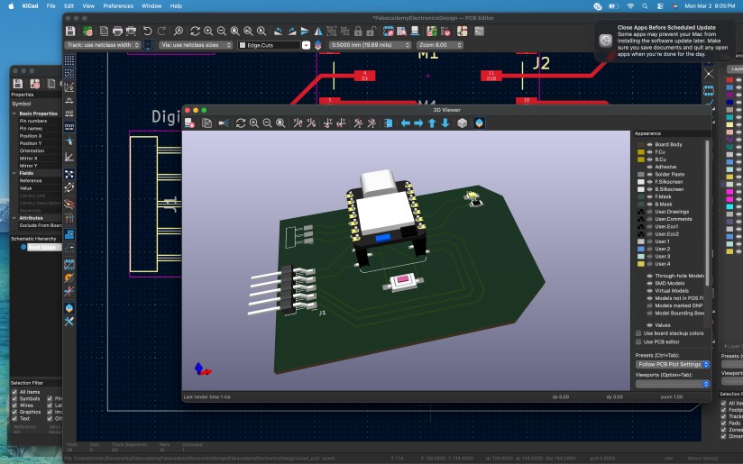
Task: Open the Track netclass width dropdown
Action: coord(103,44)
